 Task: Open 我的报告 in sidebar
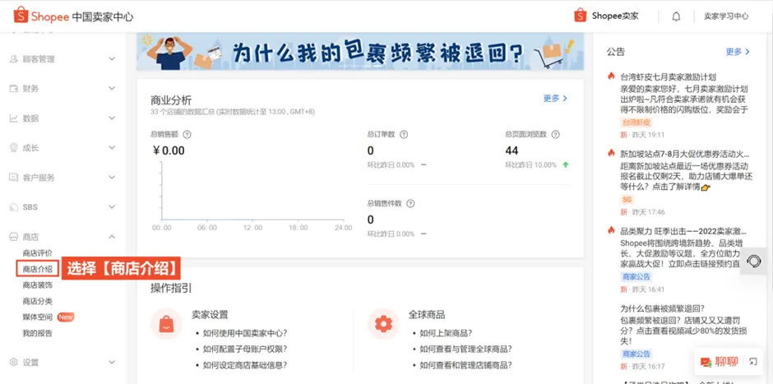tap(38, 333)
